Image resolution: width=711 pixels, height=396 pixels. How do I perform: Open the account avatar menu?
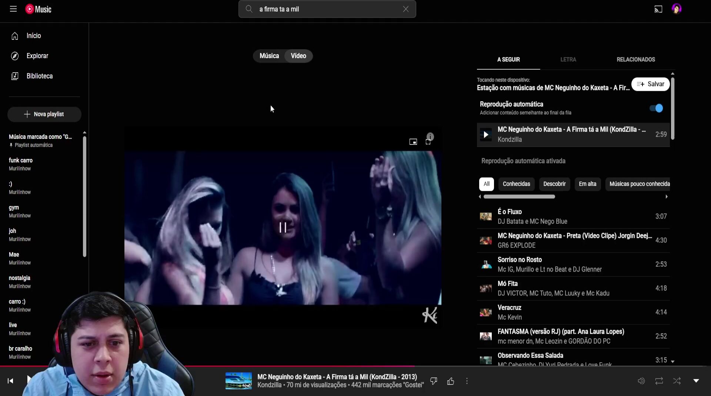click(677, 9)
